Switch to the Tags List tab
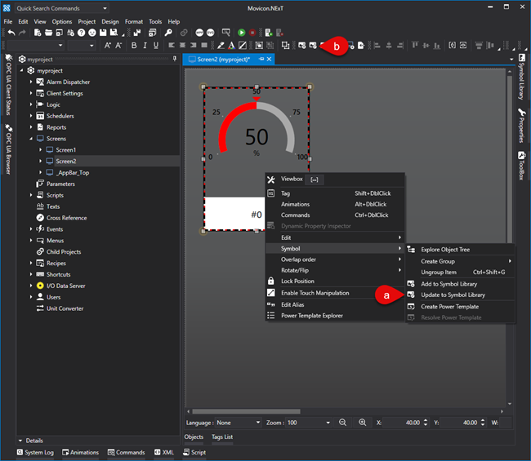This screenshot has height=461, width=531. (222, 437)
